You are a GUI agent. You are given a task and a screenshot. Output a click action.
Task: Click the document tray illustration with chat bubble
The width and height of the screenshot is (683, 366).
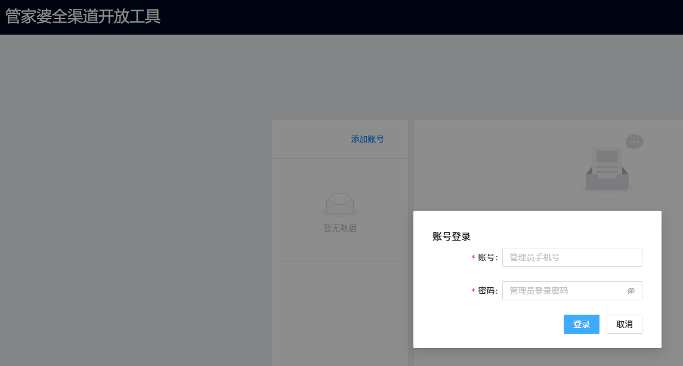point(611,164)
